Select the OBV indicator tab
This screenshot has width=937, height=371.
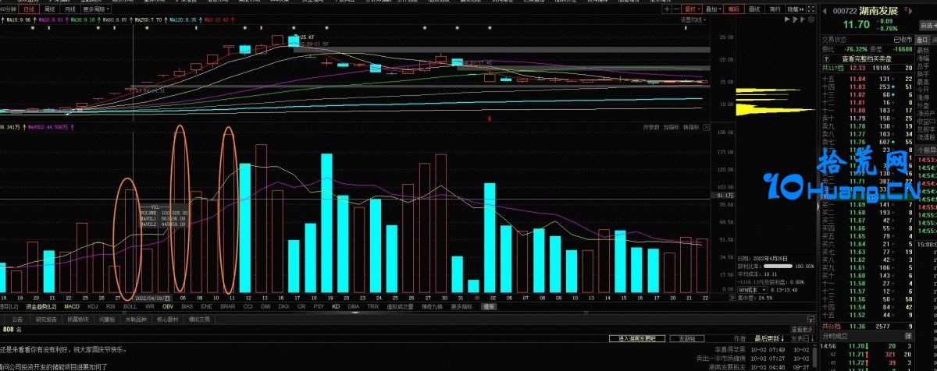pyautogui.click(x=167, y=307)
